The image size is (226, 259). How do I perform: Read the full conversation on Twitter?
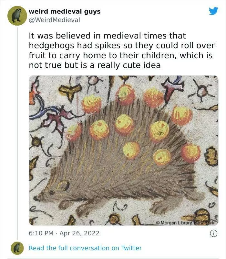pos(85,248)
